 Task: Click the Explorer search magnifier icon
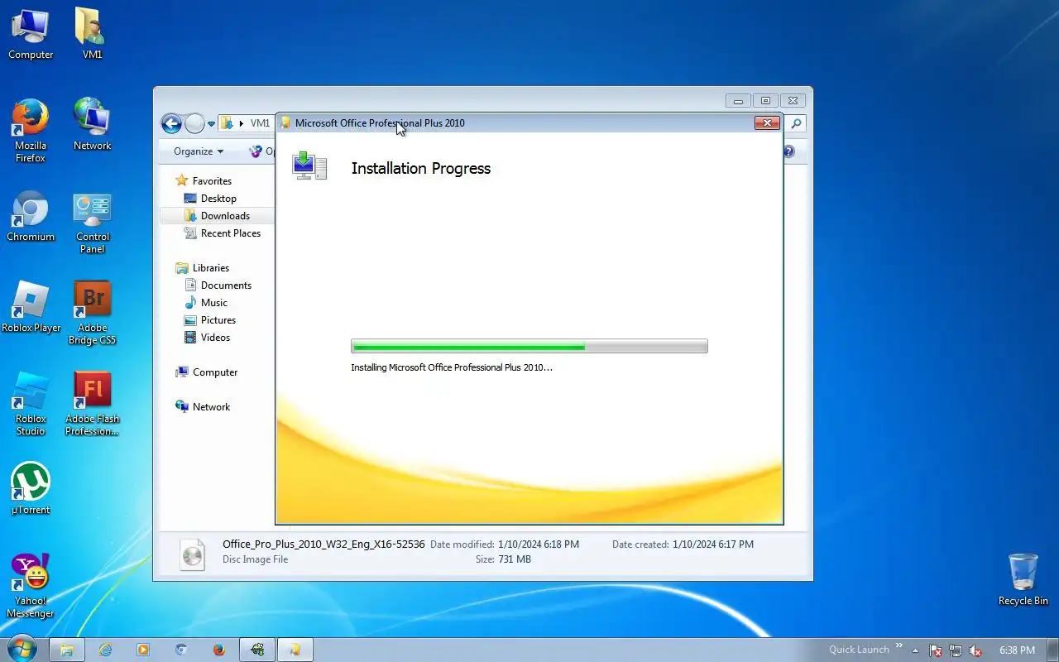[x=796, y=123]
